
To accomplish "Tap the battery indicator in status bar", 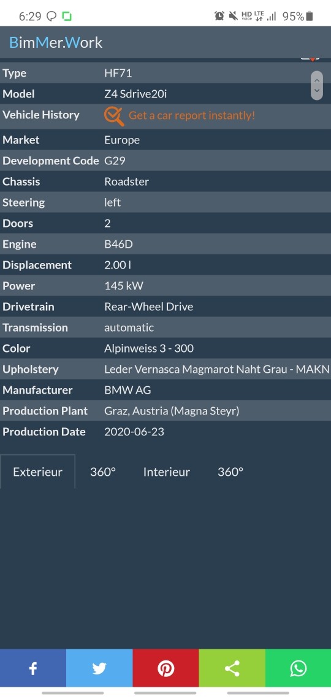I will (x=310, y=17).
